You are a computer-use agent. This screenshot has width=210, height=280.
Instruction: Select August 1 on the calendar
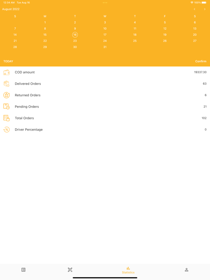[x=45, y=22]
